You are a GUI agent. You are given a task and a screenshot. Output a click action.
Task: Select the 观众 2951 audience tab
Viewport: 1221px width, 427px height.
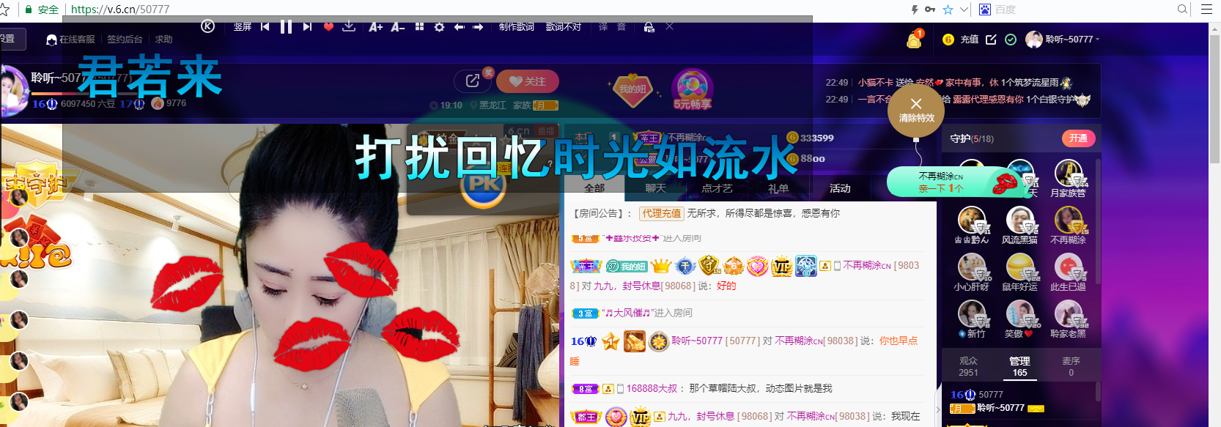[968, 366]
